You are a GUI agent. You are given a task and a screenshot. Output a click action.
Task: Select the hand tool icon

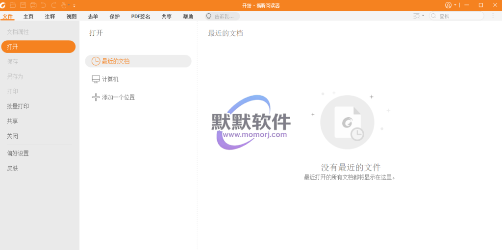click(x=63, y=5)
